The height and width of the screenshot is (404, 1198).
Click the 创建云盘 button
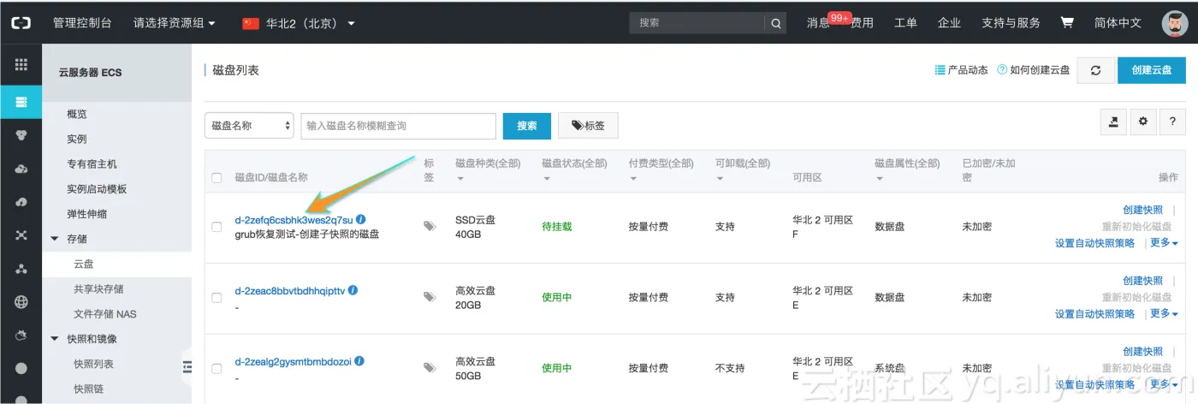[1151, 70]
